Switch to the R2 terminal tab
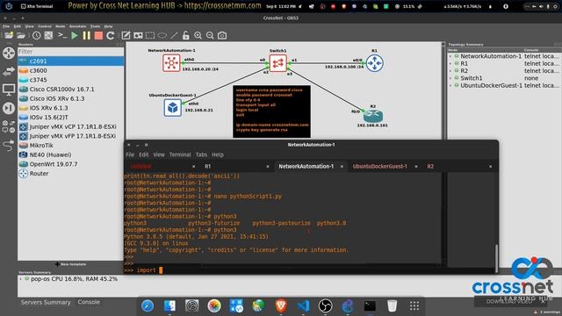562x316 pixels. tap(430, 166)
